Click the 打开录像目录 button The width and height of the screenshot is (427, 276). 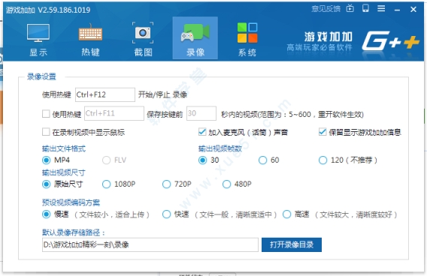coord(292,244)
